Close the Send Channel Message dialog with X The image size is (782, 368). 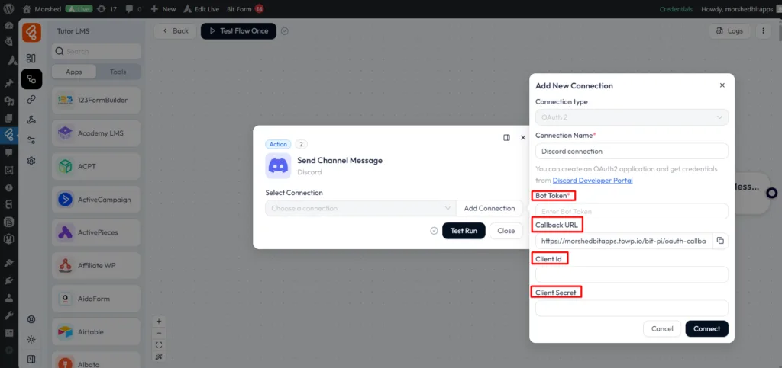click(x=523, y=138)
